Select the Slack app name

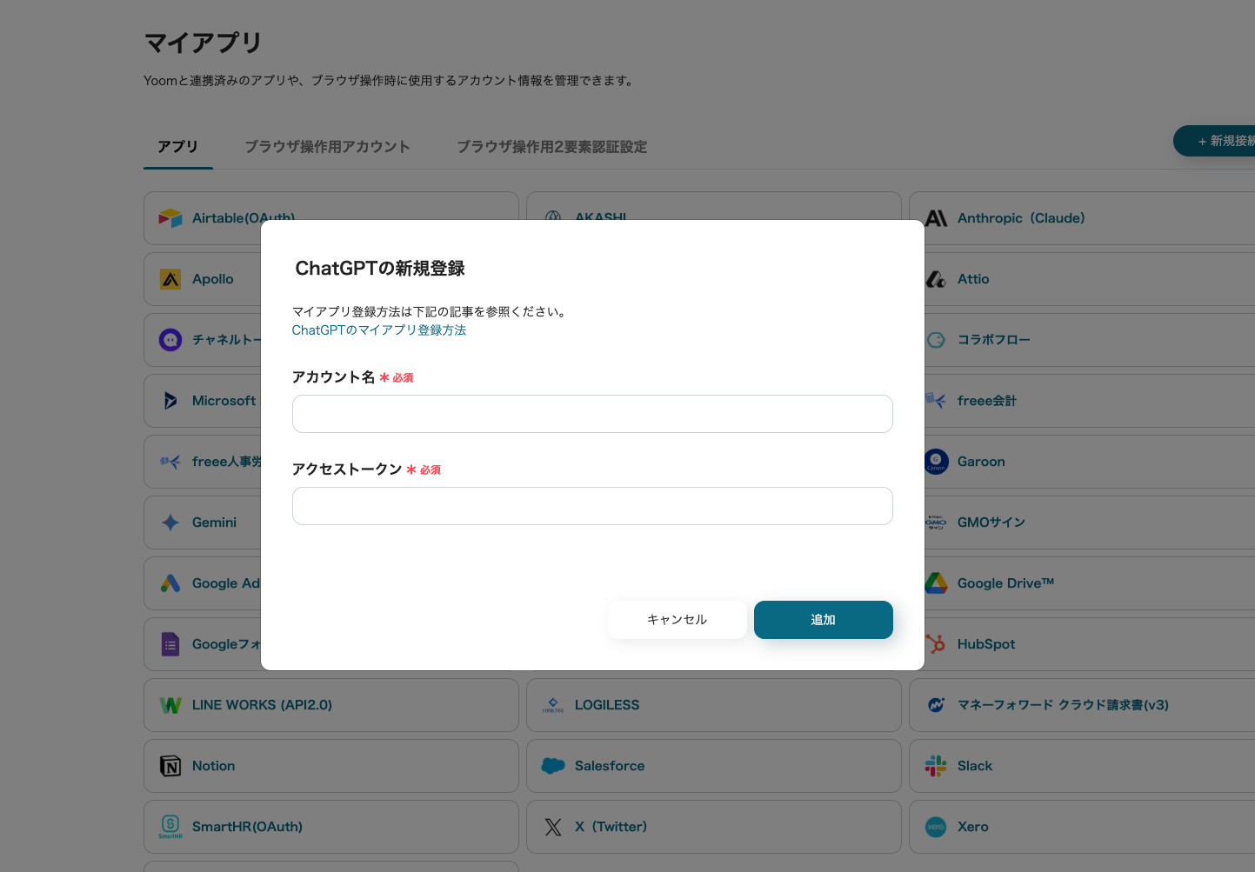coord(975,766)
